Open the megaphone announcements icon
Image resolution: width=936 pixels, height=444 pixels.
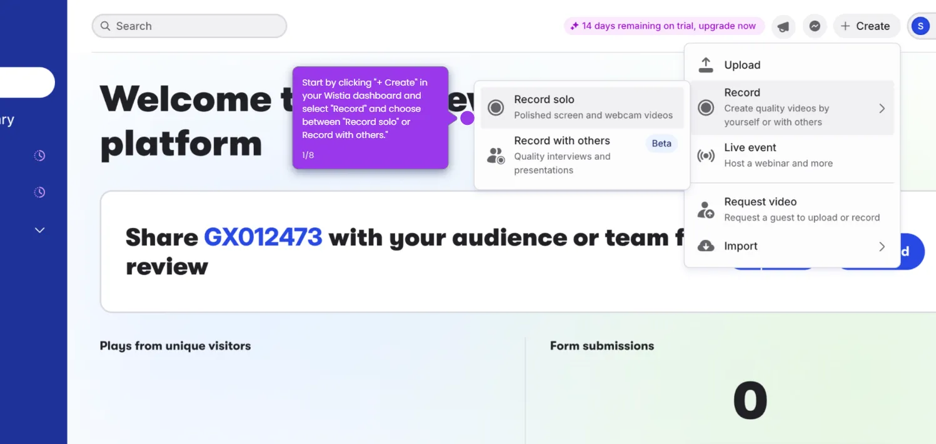(783, 26)
